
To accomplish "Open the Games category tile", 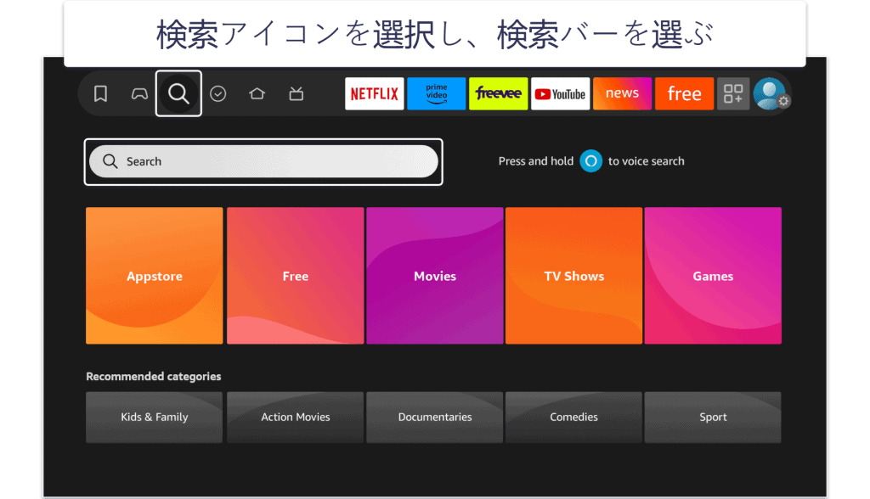I will [713, 276].
